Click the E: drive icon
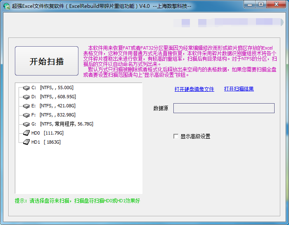This screenshot has width=289, height=225. (x=26, y=106)
